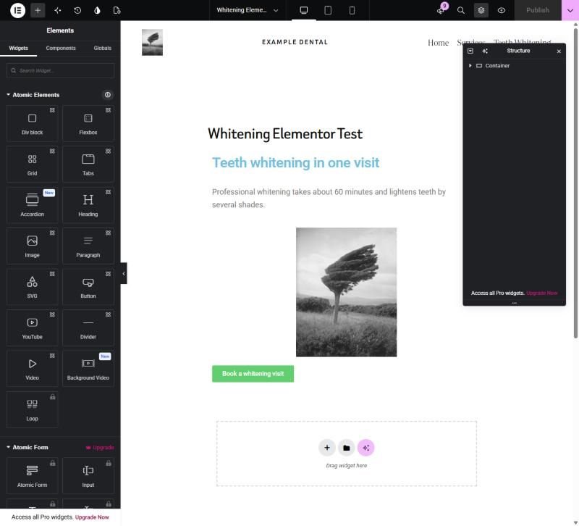Select the Button widget
This screenshot has height=526, width=579.
pyautogui.click(x=88, y=287)
